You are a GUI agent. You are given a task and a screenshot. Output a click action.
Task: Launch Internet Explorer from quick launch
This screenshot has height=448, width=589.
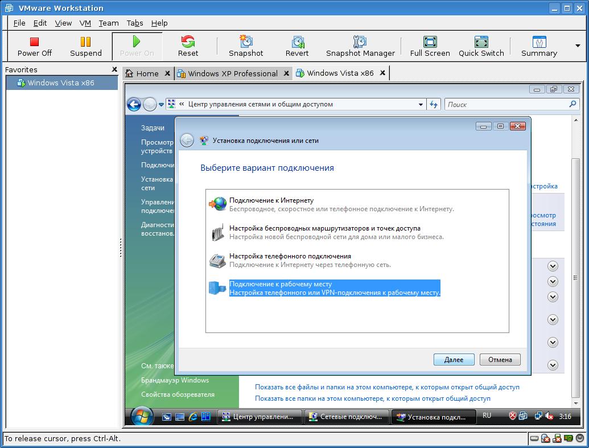193,417
